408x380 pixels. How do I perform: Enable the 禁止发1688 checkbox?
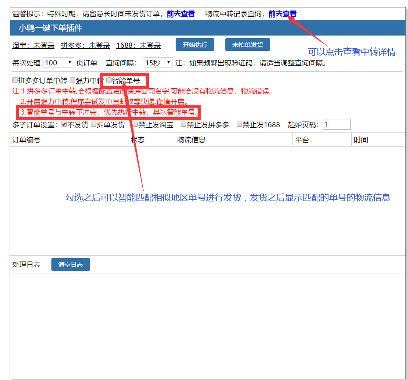click(x=238, y=124)
